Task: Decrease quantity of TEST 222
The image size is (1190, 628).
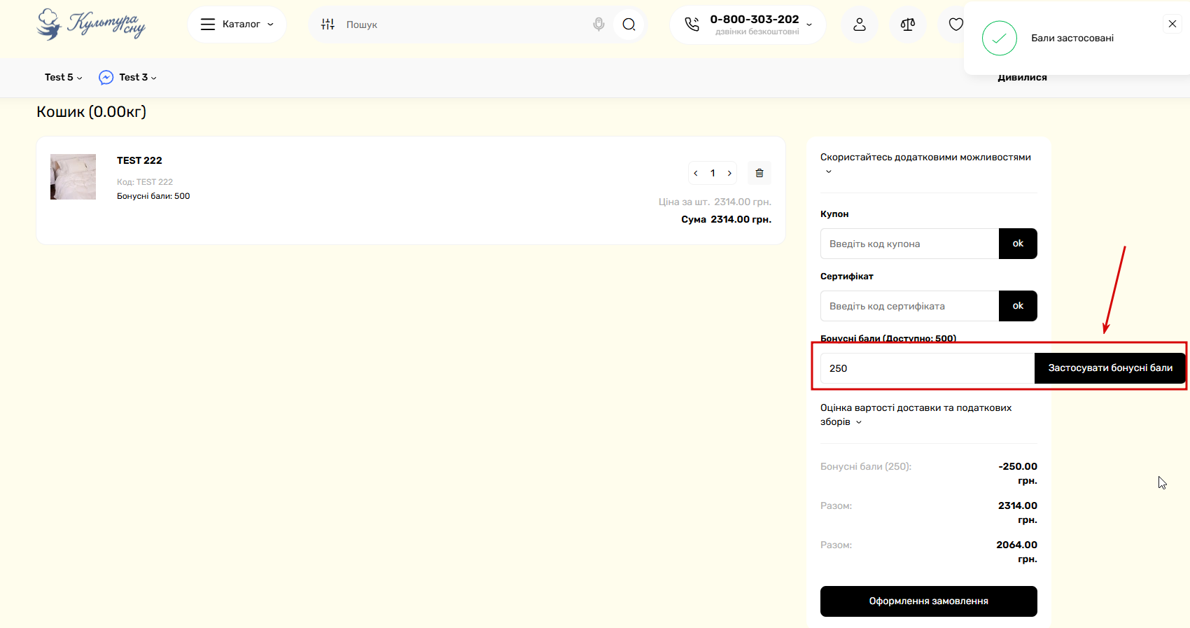Action: pos(696,173)
